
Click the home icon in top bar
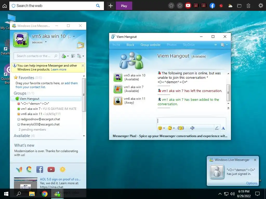click(x=5, y=6)
